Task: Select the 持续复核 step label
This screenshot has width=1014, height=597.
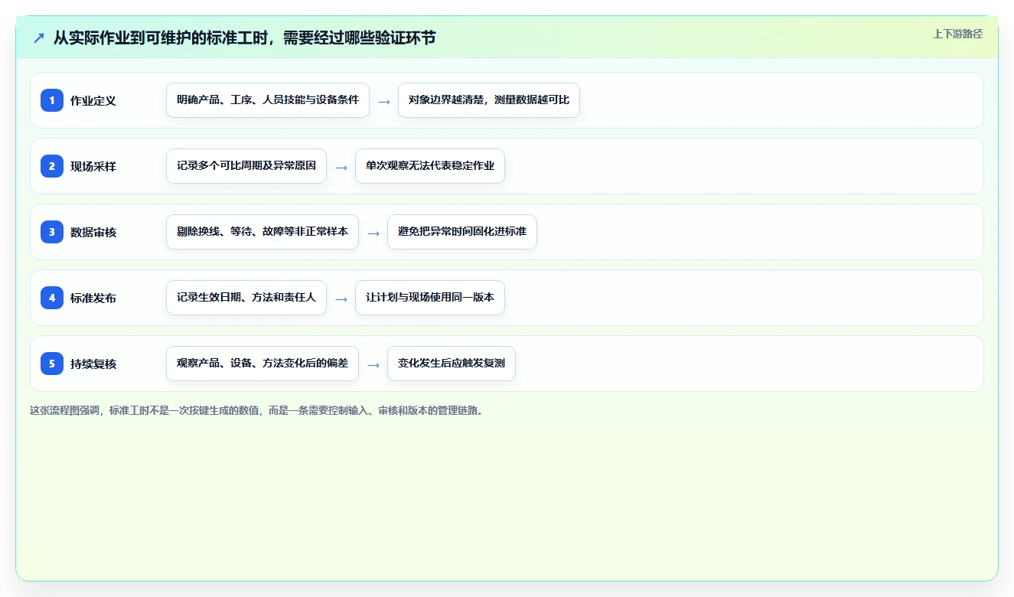Action: (93, 364)
